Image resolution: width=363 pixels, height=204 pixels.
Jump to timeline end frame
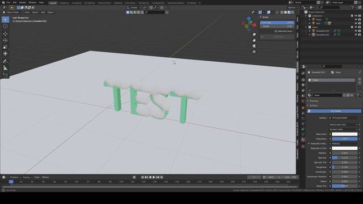click(x=162, y=177)
